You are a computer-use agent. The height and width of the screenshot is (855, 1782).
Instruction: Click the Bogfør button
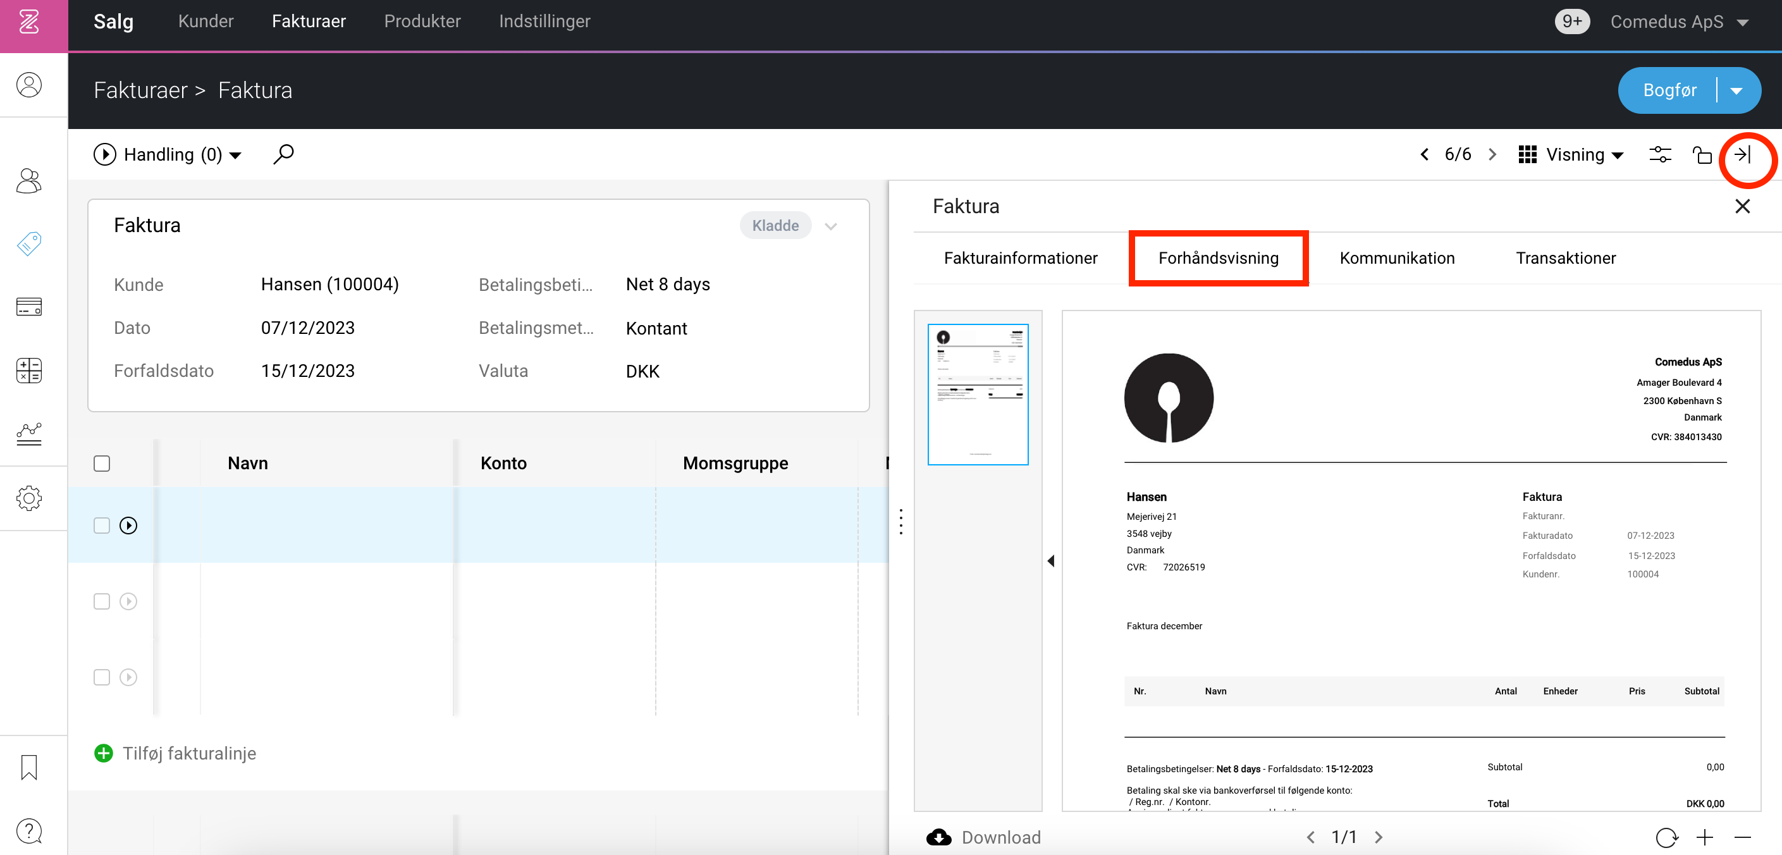click(x=1669, y=90)
